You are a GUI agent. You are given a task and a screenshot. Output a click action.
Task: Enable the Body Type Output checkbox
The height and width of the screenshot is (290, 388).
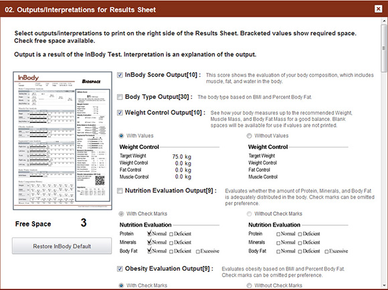120,97
